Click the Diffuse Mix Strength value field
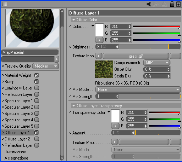The width and height of the screenshot is (182, 162). tap(107, 97)
